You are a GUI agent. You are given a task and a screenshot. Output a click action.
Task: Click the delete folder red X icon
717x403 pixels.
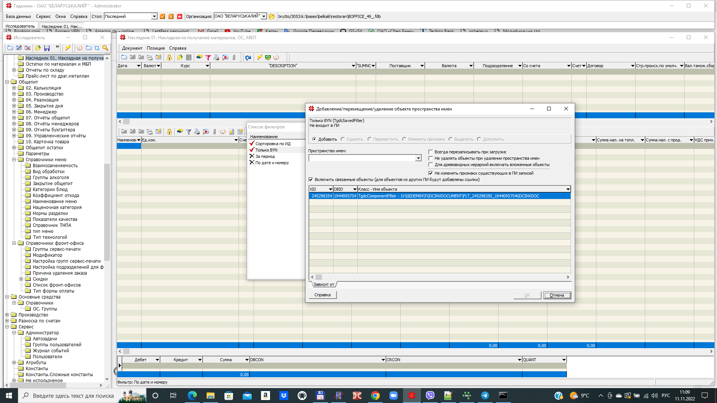[x=28, y=48]
